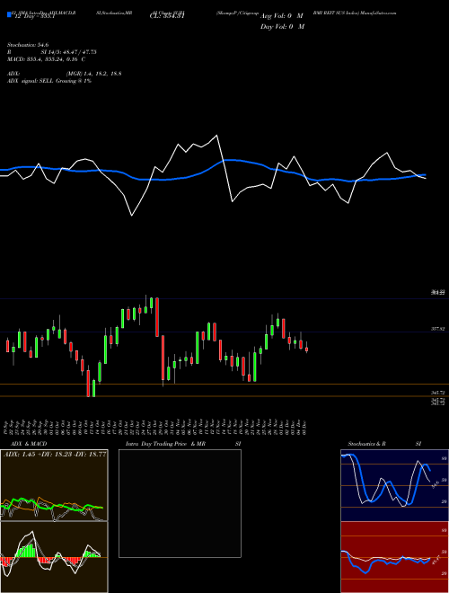Image resolution: width=449 pixels, height=593 pixels.
Task: Click the empty intraday trading price panel
Action: (180, 503)
